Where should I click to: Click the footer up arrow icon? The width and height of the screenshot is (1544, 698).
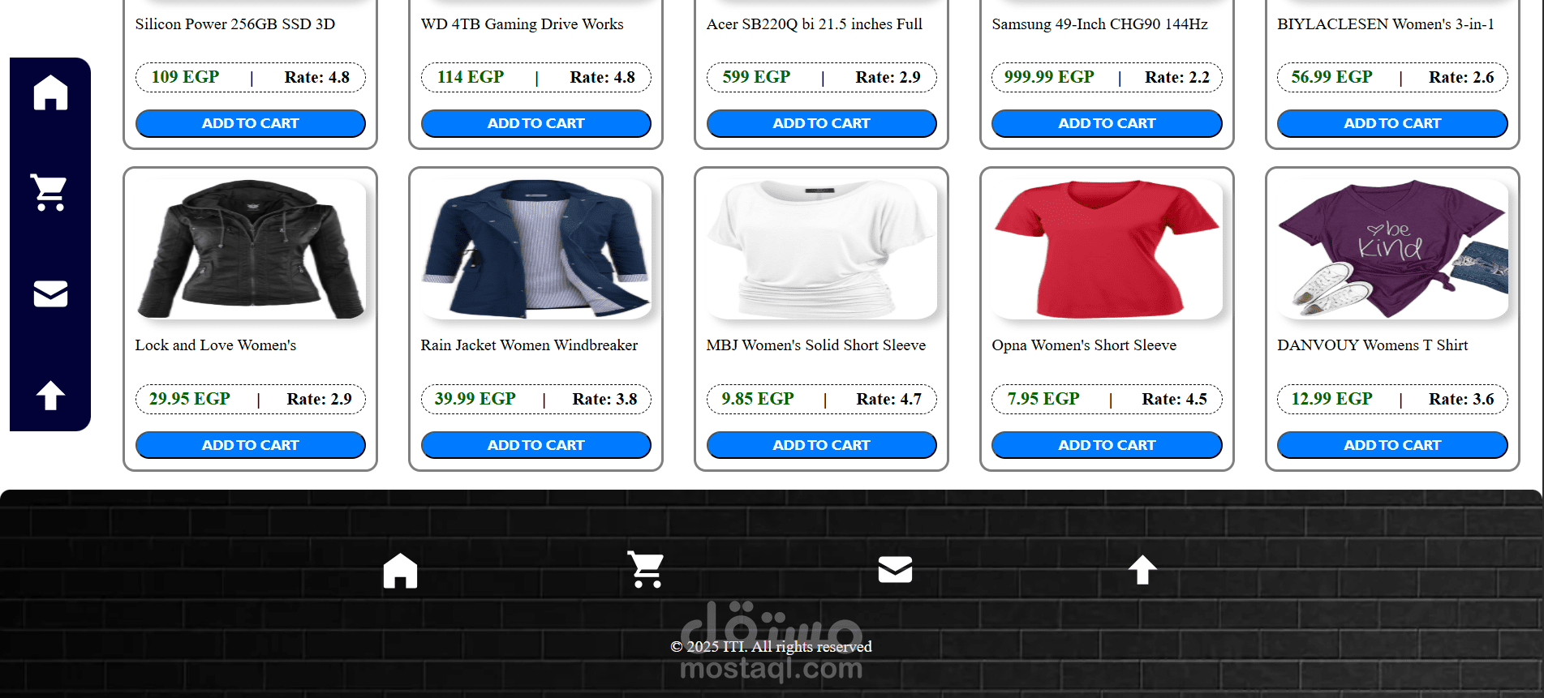point(1142,570)
